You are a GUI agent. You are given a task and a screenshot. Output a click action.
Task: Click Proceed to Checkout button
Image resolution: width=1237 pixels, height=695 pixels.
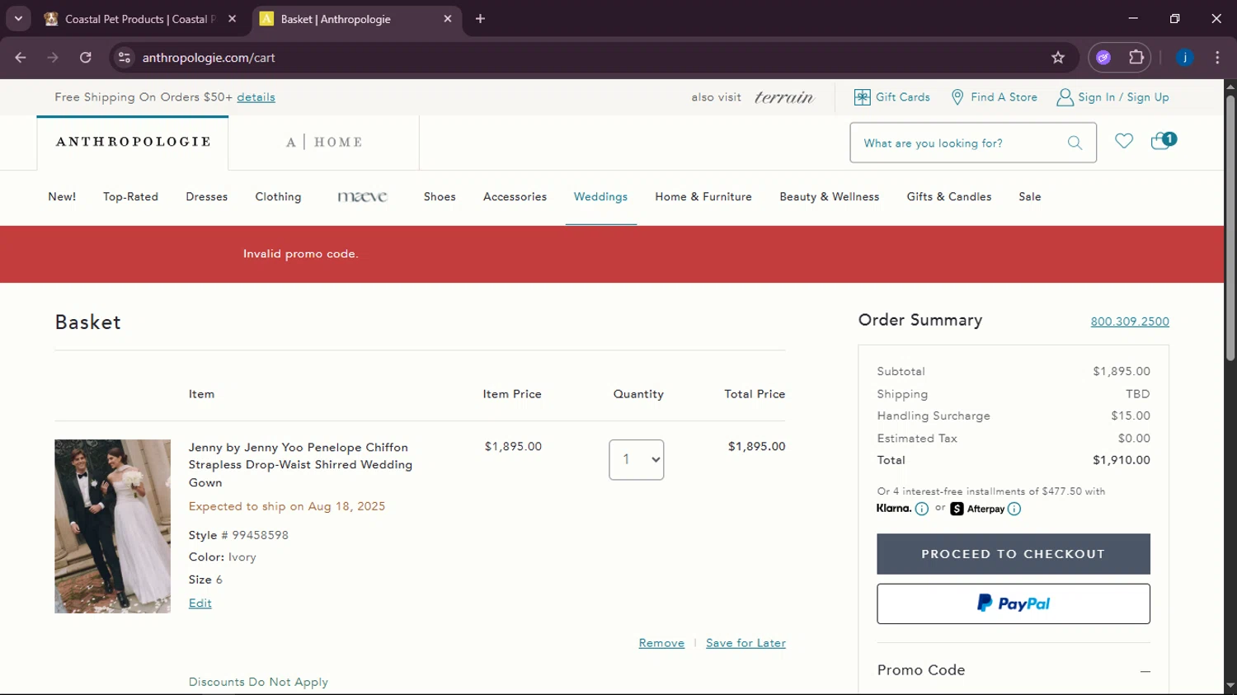coord(1013,554)
